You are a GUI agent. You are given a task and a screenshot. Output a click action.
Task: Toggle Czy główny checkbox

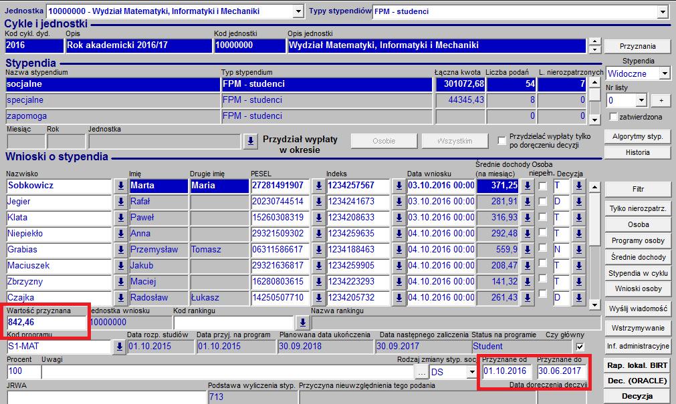point(580,347)
